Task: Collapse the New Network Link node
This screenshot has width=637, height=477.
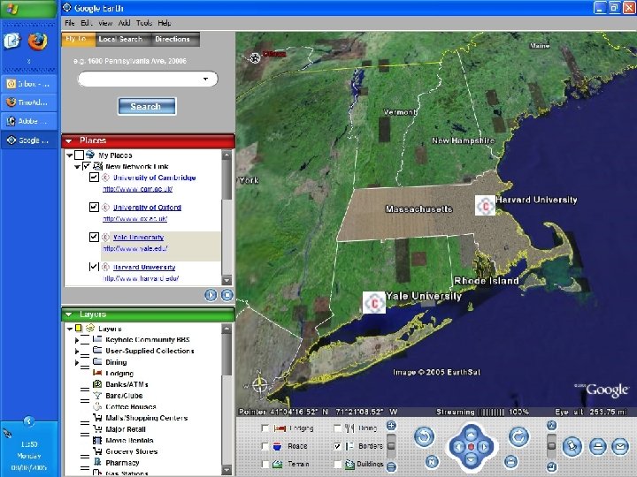Action: point(77,167)
